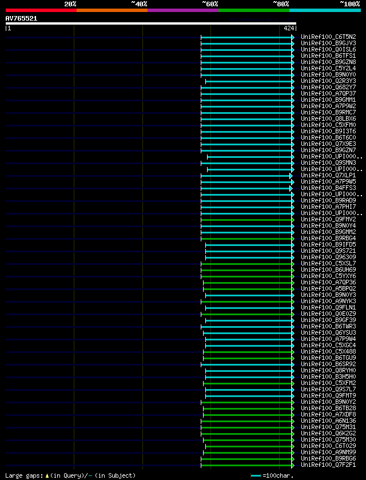The width and height of the screenshot is (366, 480).
Task: Select the UniRef100_C5YXY6 label
Action: click(328, 276)
